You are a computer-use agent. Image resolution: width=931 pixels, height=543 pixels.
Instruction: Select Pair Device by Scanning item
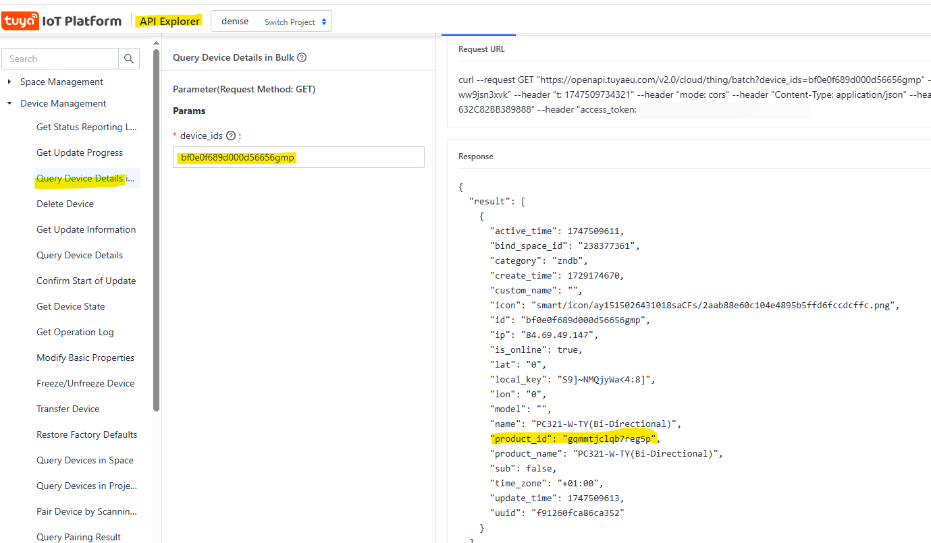pyautogui.click(x=87, y=511)
